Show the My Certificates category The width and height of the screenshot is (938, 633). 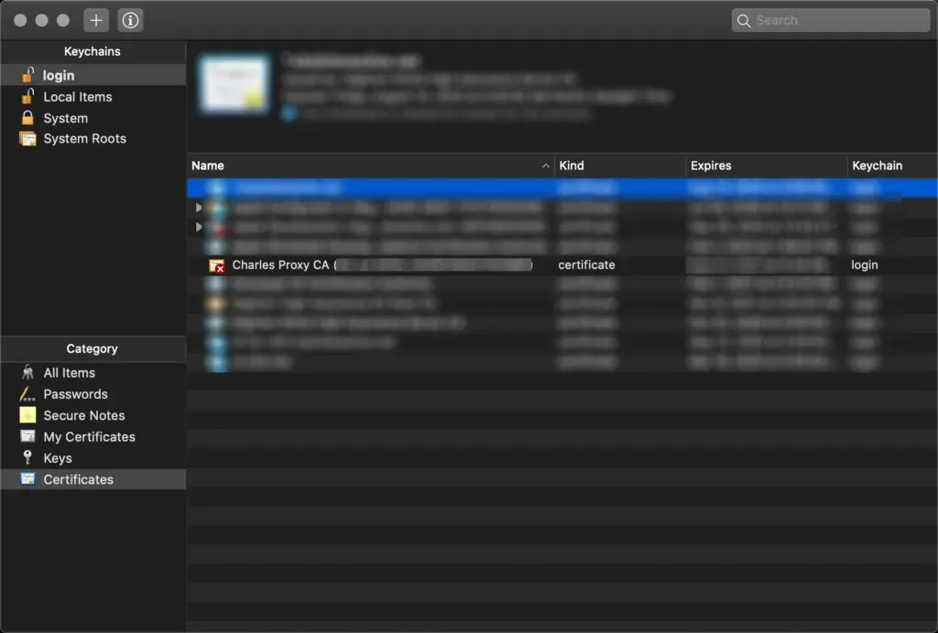pyautogui.click(x=93, y=436)
